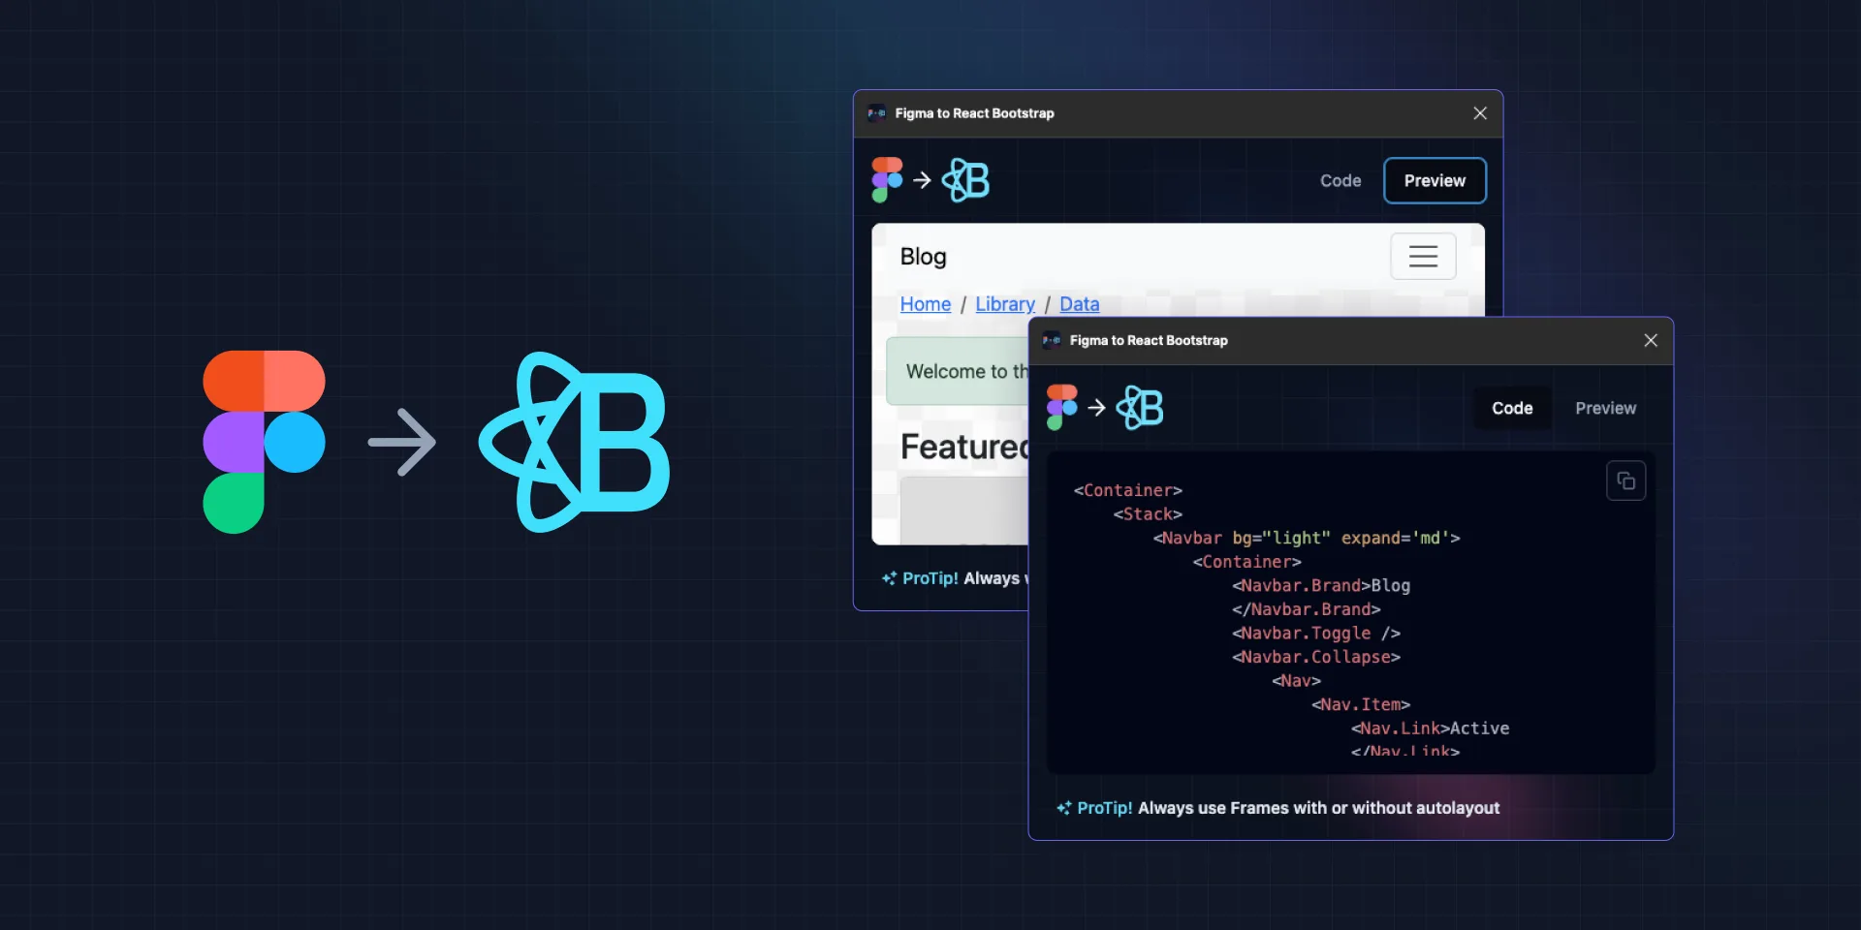1861x930 pixels.
Task: Select the Code button in the front dialog
Action: tap(1512, 408)
